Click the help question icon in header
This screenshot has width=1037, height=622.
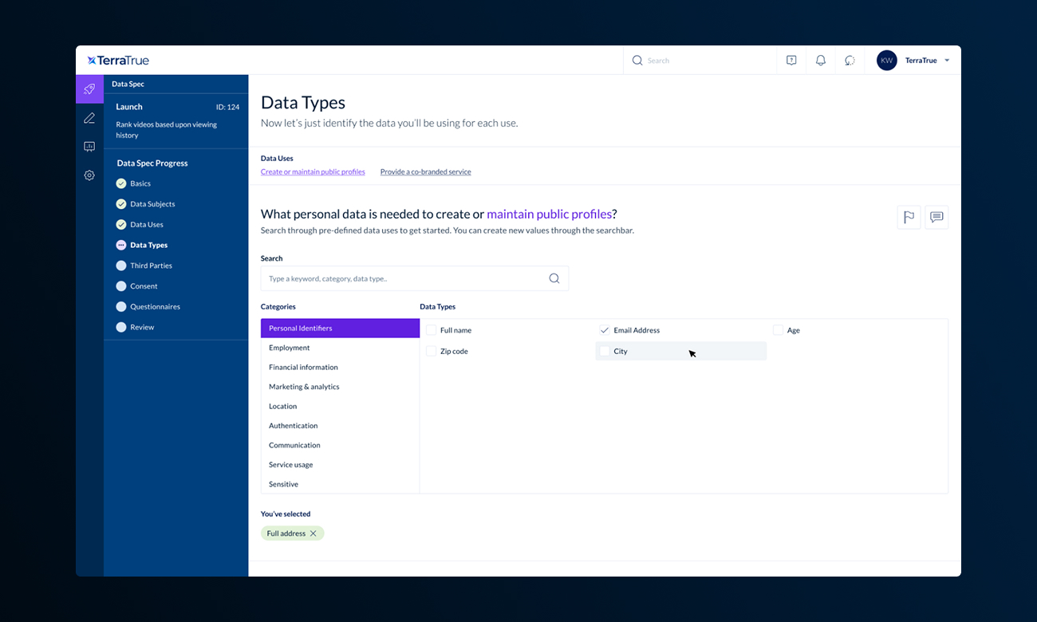pos(791,61)
